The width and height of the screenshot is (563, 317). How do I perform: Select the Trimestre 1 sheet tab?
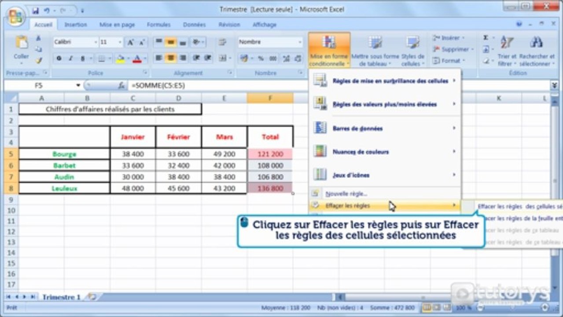[x=61, y=297]
